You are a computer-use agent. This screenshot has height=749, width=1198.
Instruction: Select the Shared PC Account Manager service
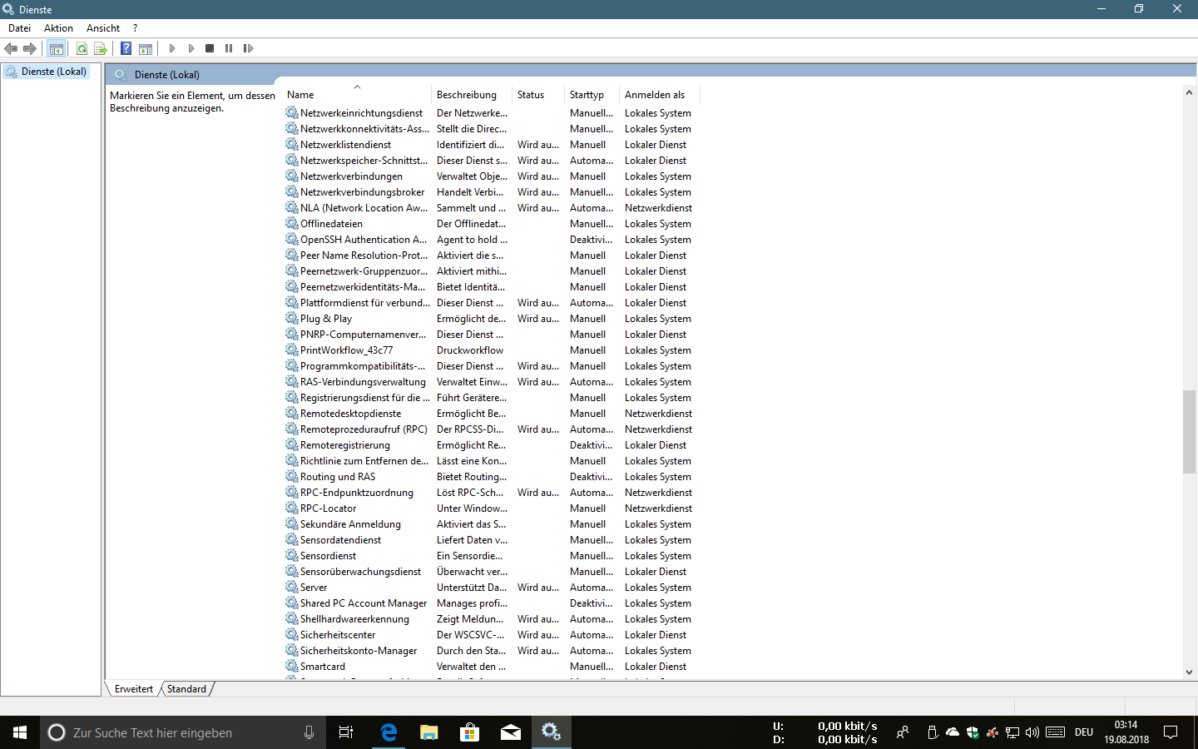[364, 603]
